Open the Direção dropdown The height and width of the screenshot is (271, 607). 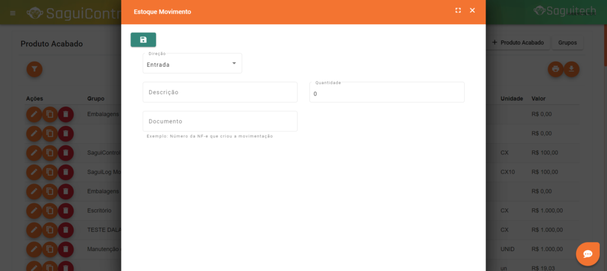click(192, 64)
